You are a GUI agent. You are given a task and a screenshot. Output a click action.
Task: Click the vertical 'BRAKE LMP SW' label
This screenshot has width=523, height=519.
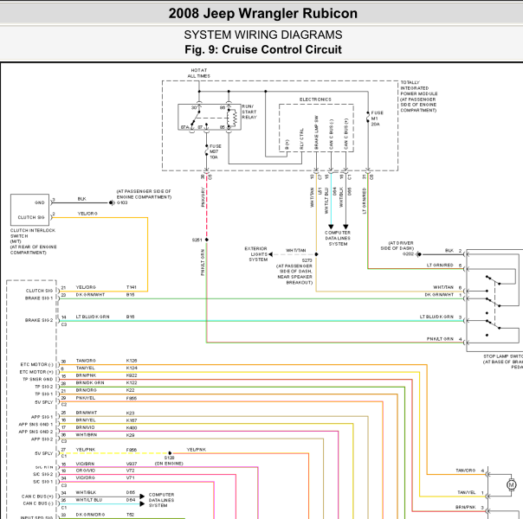point(316,132)
